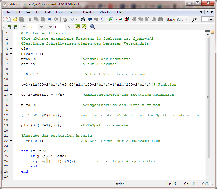The width and height of the screenshot is (217, 189).
Task: Increment the value with the plus button
Action: pyautogui.click(x=42, y=27)
